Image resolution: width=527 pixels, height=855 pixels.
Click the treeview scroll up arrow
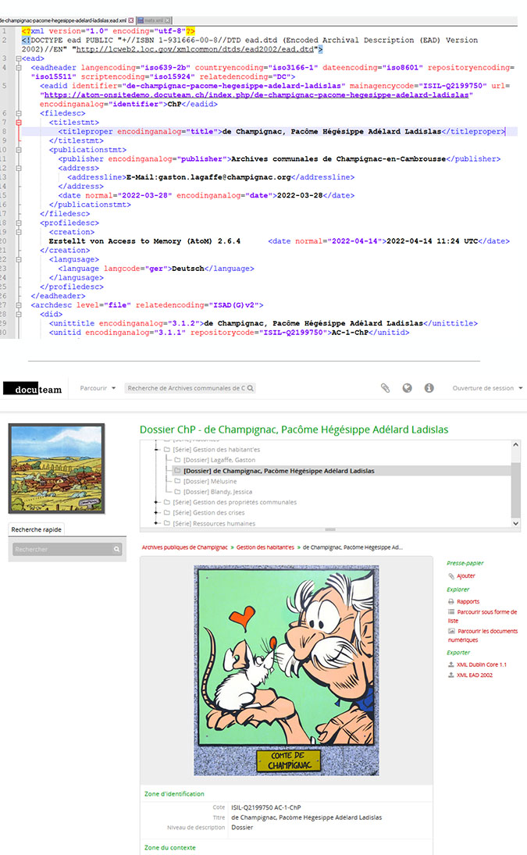(515, 445)
